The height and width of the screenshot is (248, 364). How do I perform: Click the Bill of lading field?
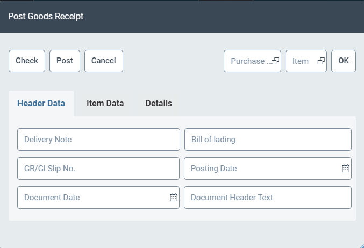[x=268, y=140]
